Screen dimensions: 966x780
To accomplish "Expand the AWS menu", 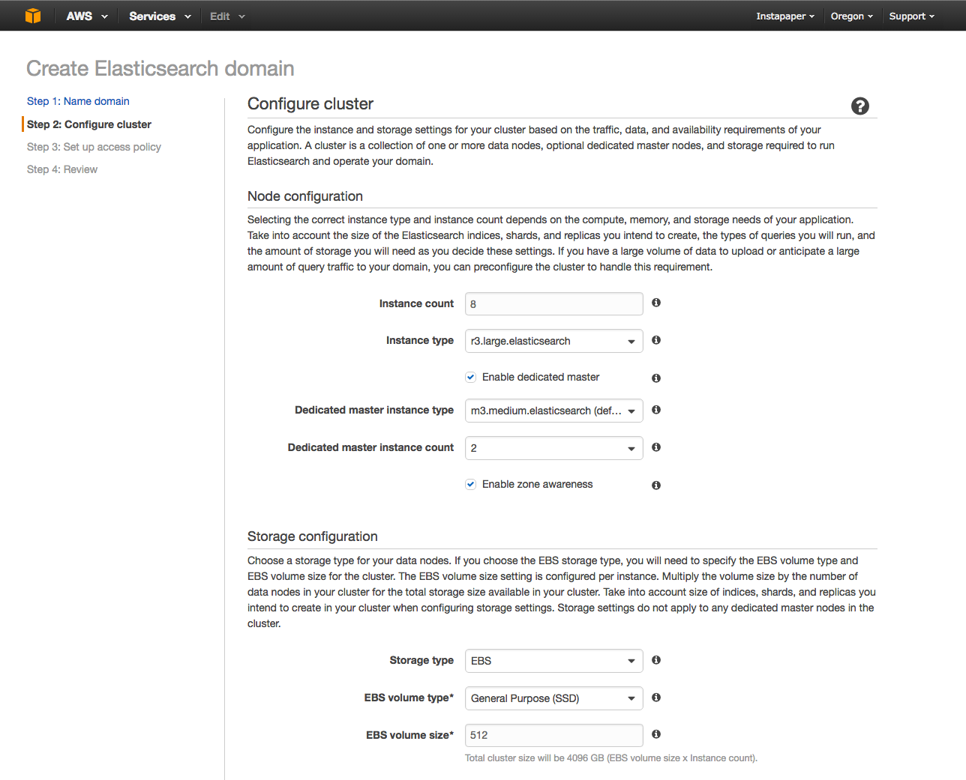I will [x=87, y=16].
